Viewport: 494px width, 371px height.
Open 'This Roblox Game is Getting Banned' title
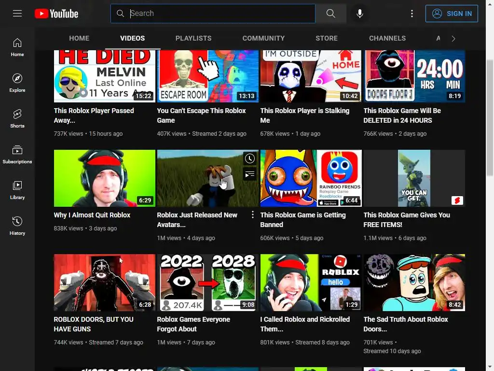(x=303, y=220)
